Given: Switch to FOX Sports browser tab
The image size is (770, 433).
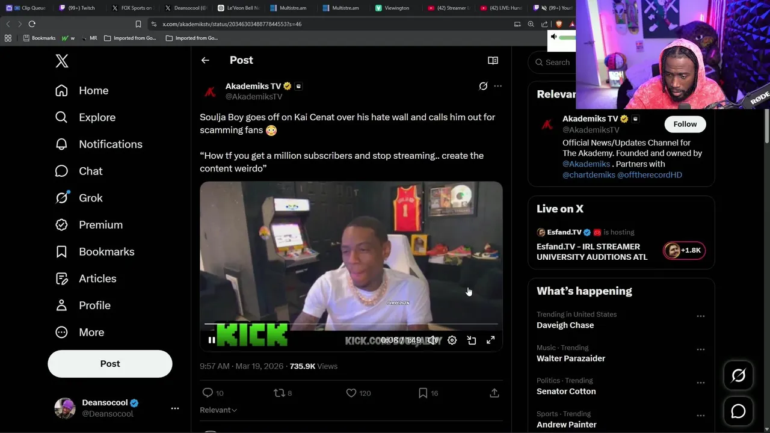Looking at the screenshot, I should pos(132,8).
